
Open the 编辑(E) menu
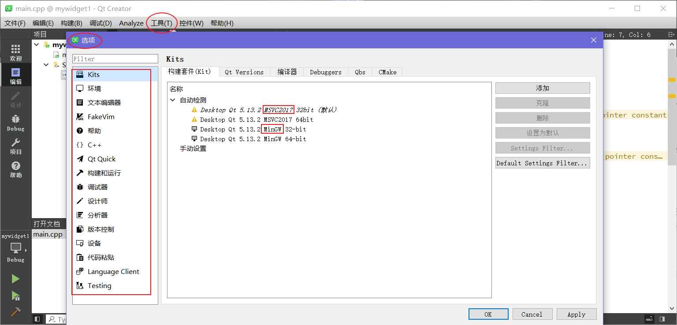pos(43,23)
